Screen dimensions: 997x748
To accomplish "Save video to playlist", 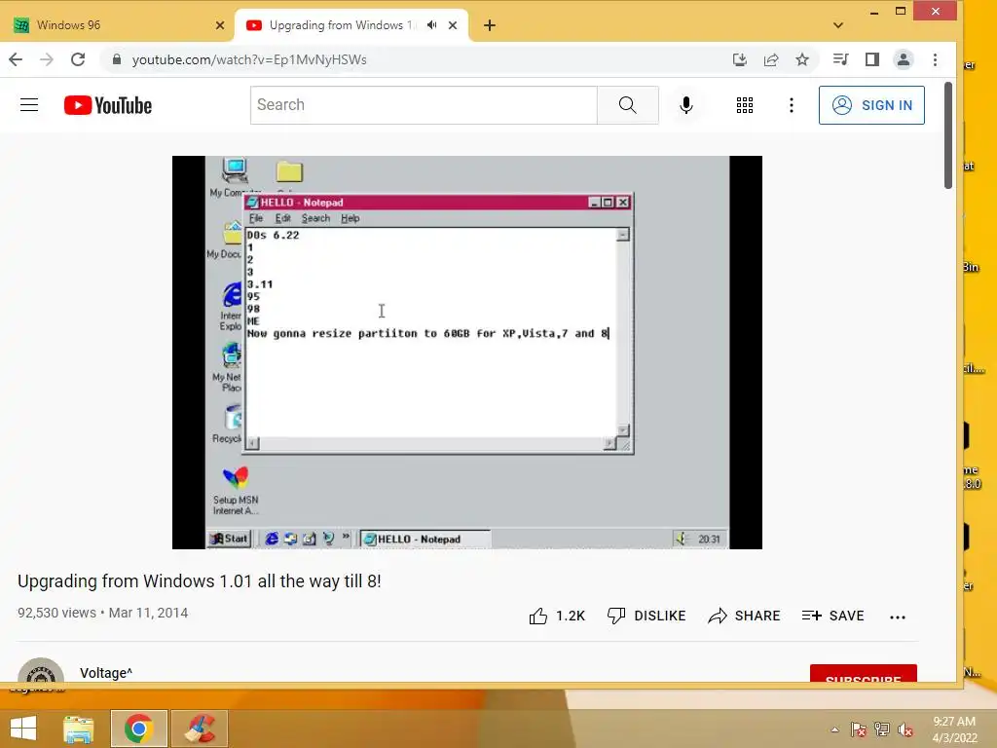I will click(x=833, y=616).
